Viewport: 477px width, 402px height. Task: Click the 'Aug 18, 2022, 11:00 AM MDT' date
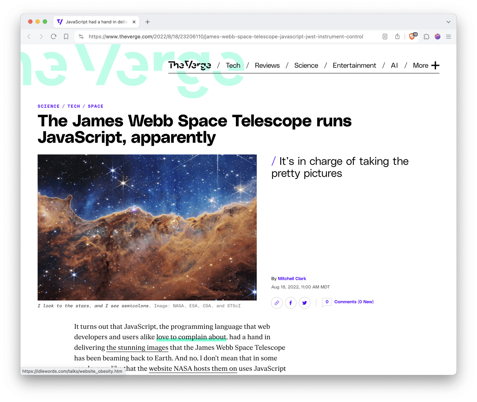tap(300, 287)
